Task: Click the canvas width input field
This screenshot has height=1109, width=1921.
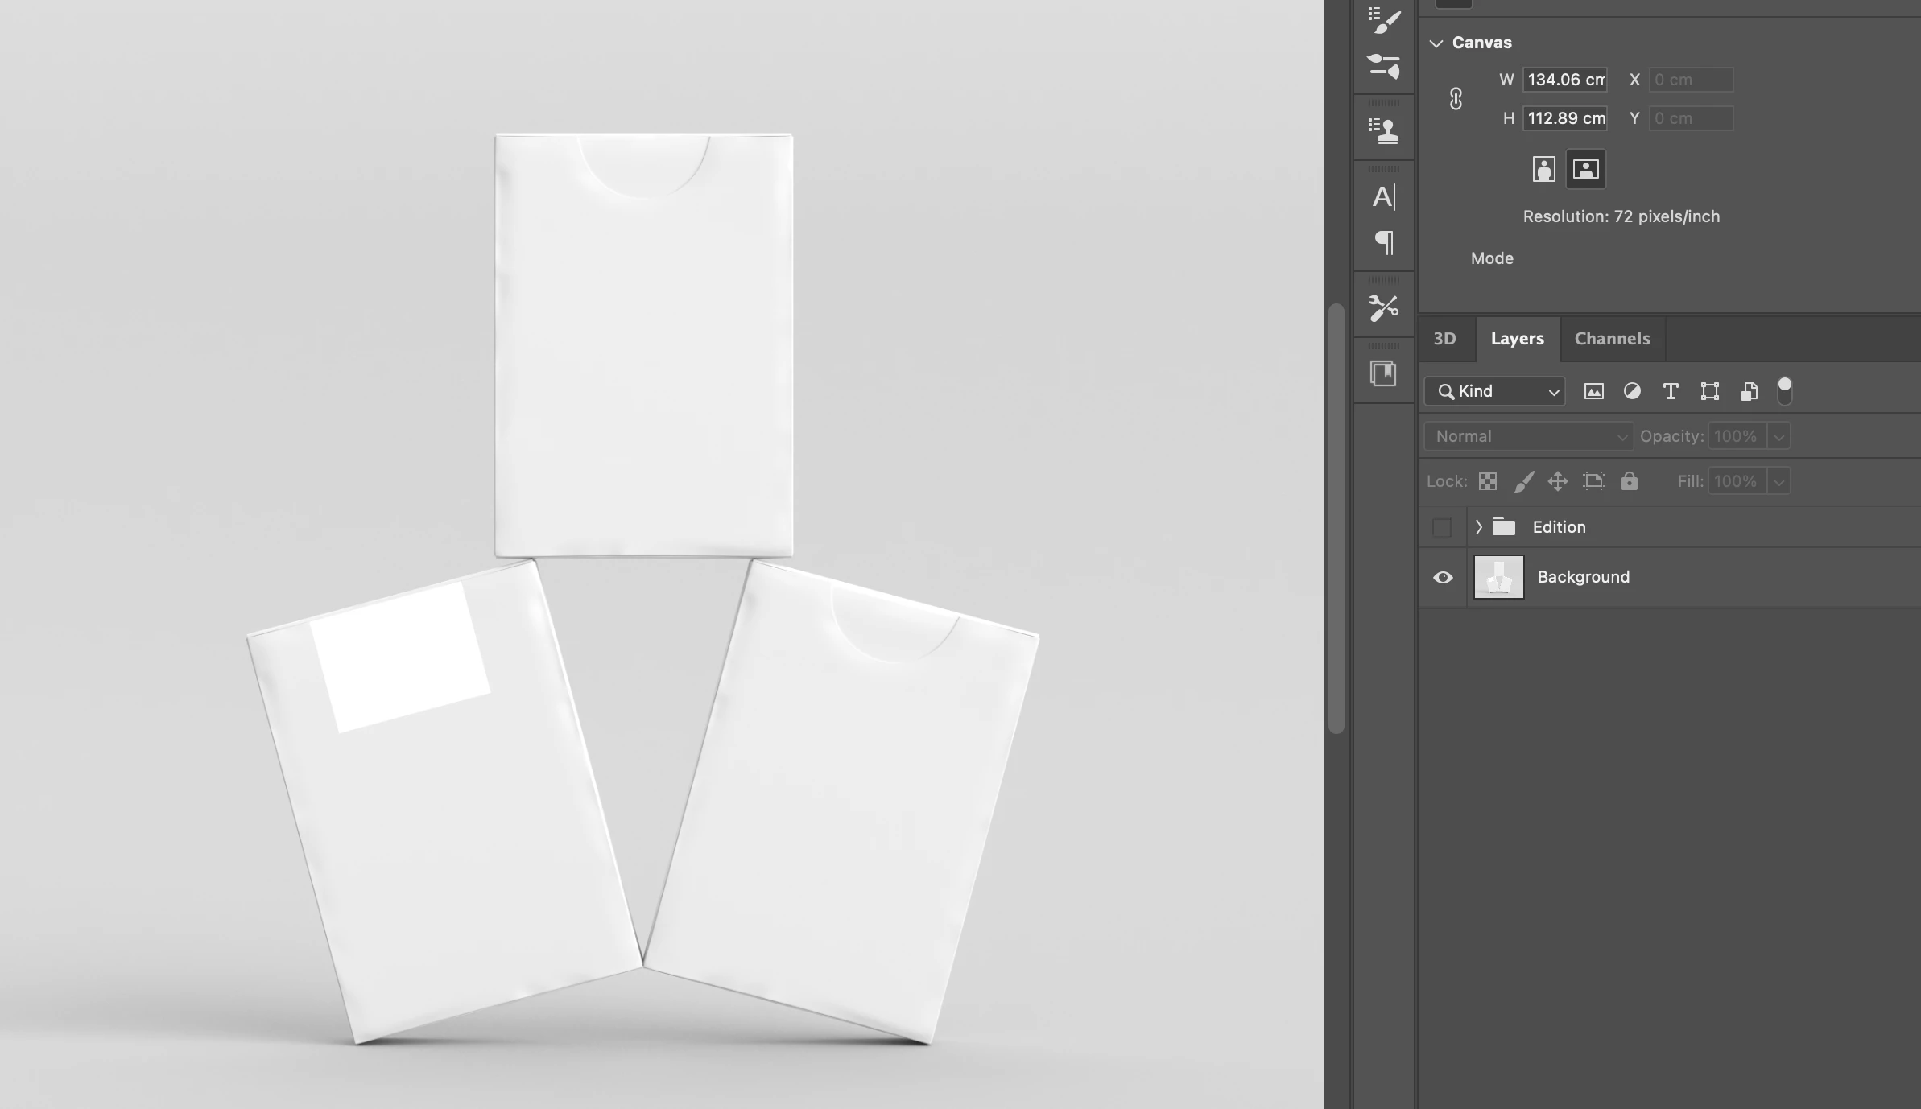Action: (x=1564, y=80)
